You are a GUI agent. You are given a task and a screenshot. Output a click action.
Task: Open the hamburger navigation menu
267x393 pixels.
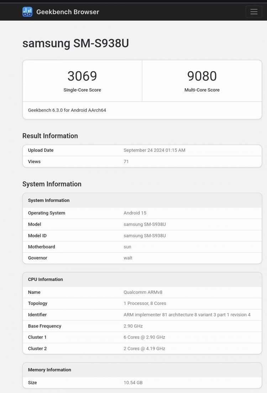253,11
